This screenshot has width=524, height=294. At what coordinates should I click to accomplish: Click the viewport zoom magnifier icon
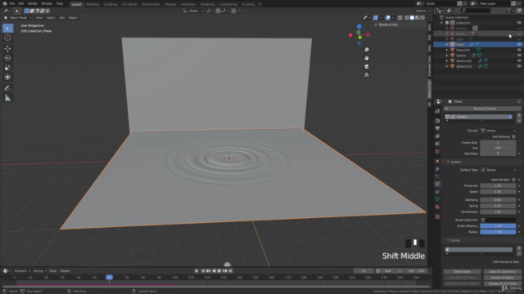pyautogui.click(x=367, y=50)
